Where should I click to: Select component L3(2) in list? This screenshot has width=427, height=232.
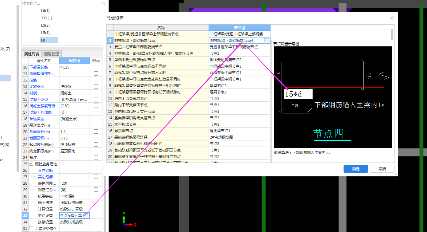point(45,25)
